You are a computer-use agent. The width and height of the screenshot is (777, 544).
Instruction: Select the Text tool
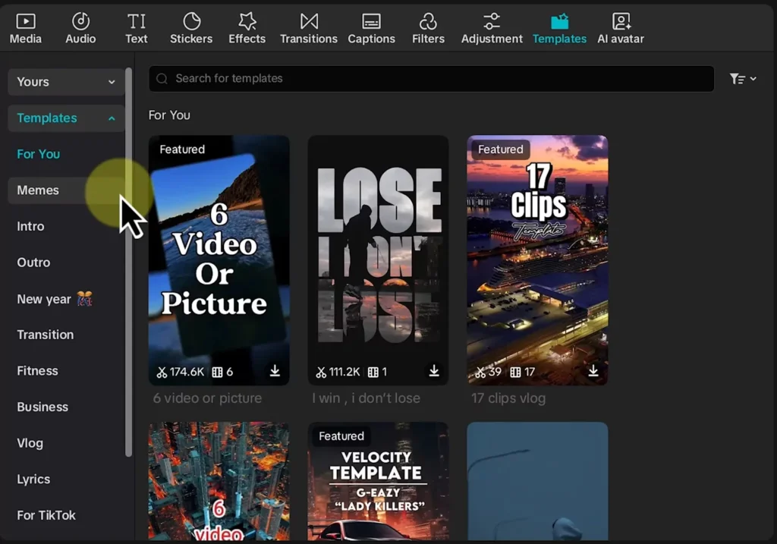(x=137, y=29)
